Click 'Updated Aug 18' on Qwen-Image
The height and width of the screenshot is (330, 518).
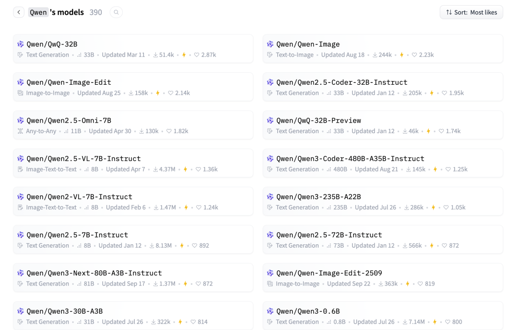tap(342, 55)
